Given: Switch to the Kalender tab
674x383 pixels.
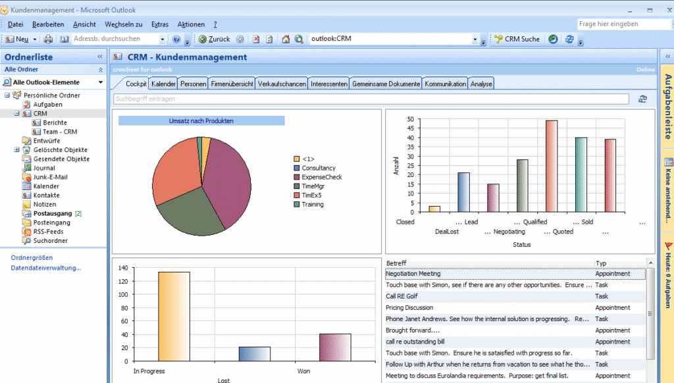Looking at the screenshot, I should click(163, 84).
